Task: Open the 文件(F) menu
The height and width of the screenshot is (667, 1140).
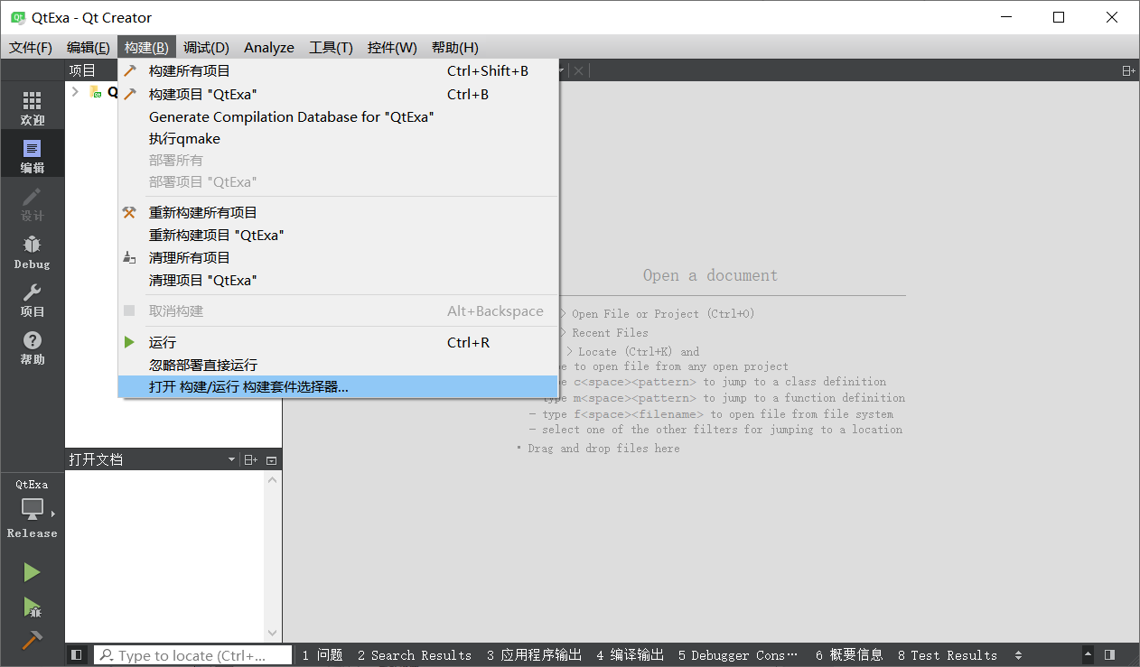Action: point(31,48)
